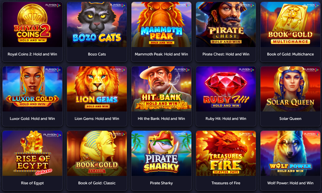This screenshot has height=193, width=322.
Task: Click Playson logo on Royal Coins 2 card
Action: point(53,5)
